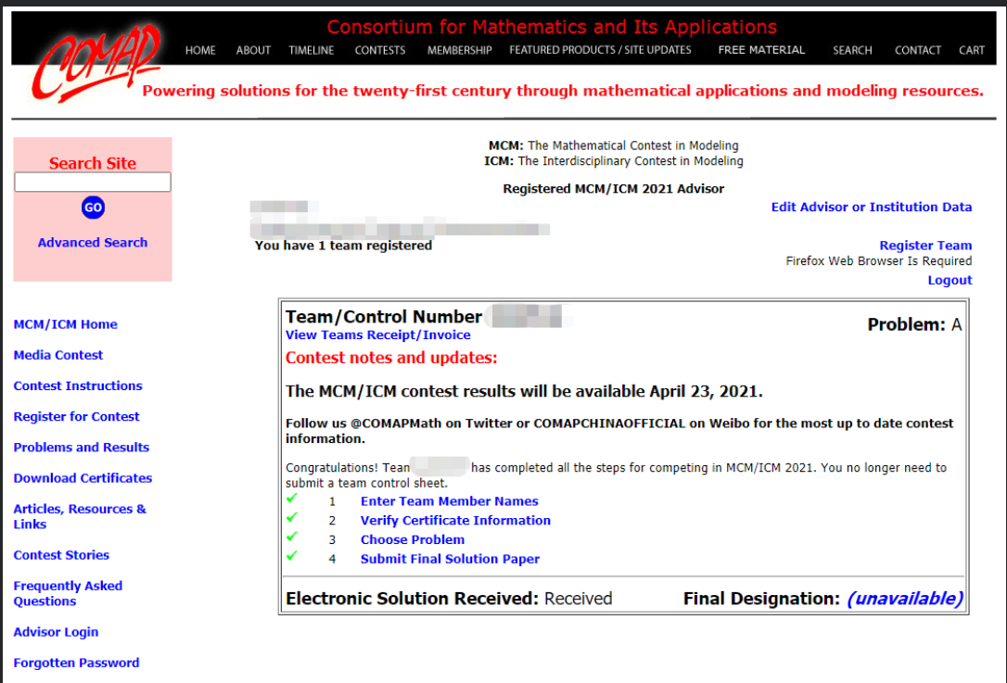Viewport: 1007px width, 683px height.
Task: Open Verify Certificate Information step
Action: coord(455,521)
